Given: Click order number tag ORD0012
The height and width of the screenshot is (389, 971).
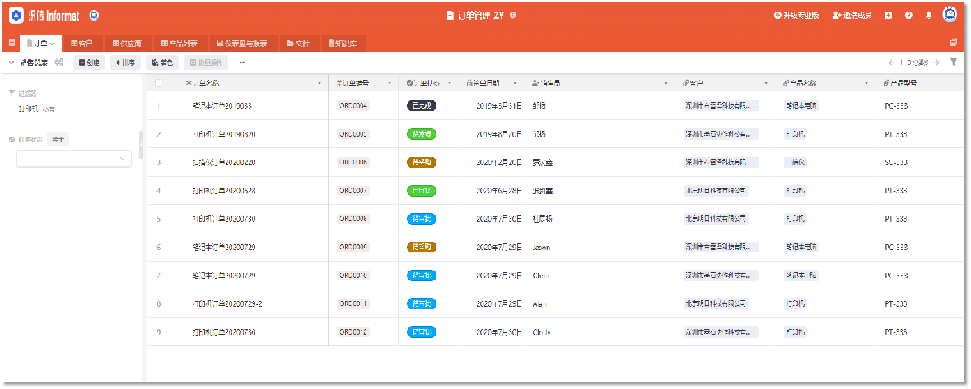Looking at the screenshot, I should pos(353,333).
